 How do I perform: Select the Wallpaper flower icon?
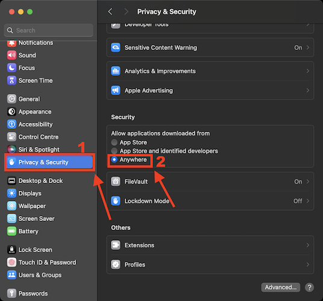pyautogui.click(x=11, y=206)
